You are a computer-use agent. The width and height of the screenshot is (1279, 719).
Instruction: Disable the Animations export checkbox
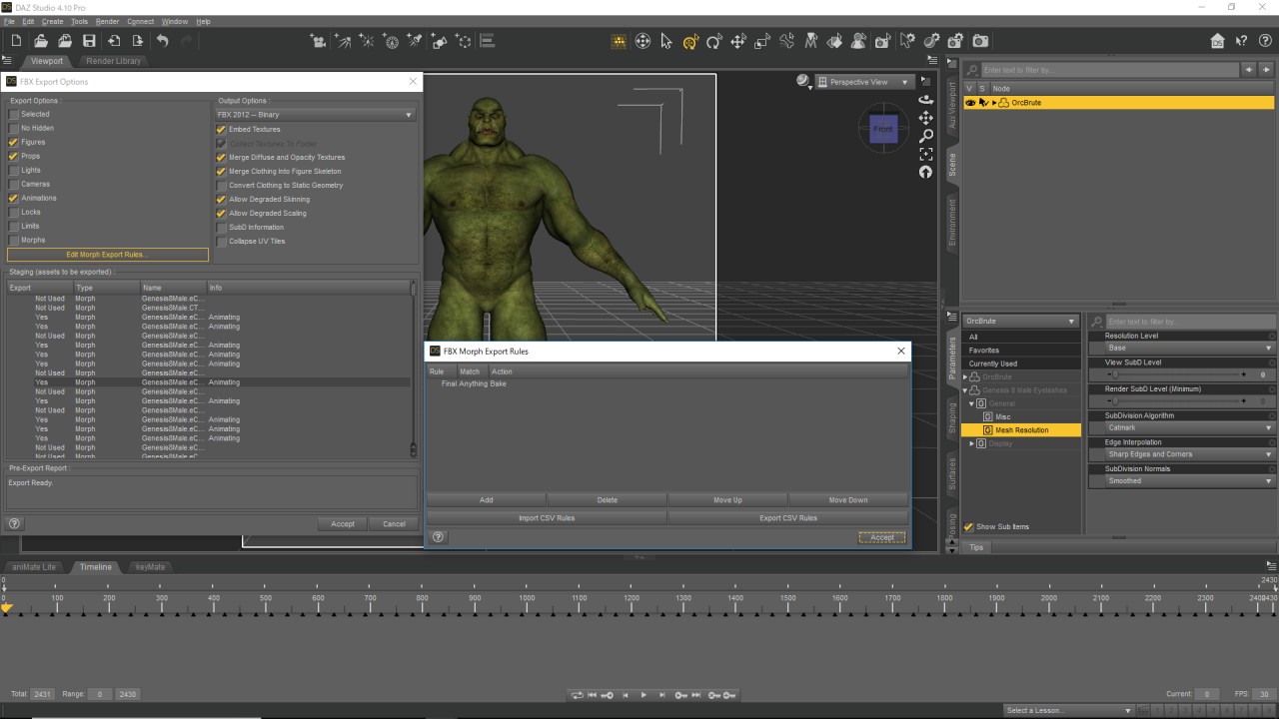(14, 198)
